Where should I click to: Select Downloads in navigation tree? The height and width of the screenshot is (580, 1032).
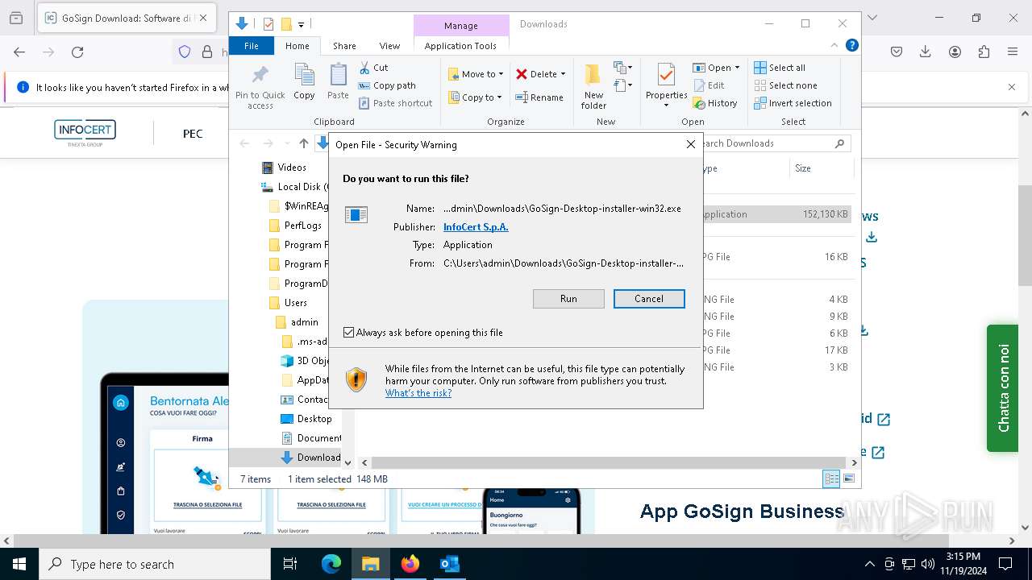[x=311, y=458]
